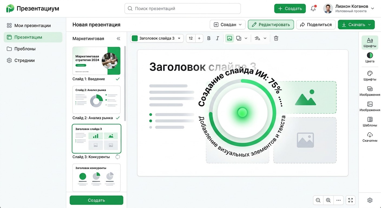Image resolution: width=381 pixels, height=208 pixels.
Task: Open the Заголовок слайда 3 style dropdown
Action: (x=157, y=38)
